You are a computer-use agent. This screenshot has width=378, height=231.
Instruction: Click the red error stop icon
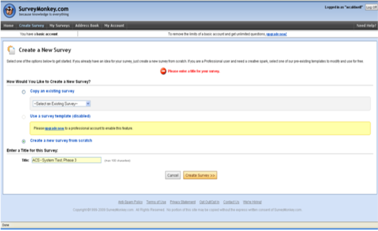click(x=163, y=71)
